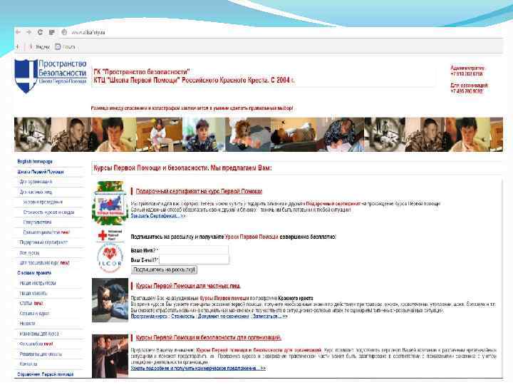Click the icon right of reload
This screenshot has height=385, width=513.
(51, 32)
